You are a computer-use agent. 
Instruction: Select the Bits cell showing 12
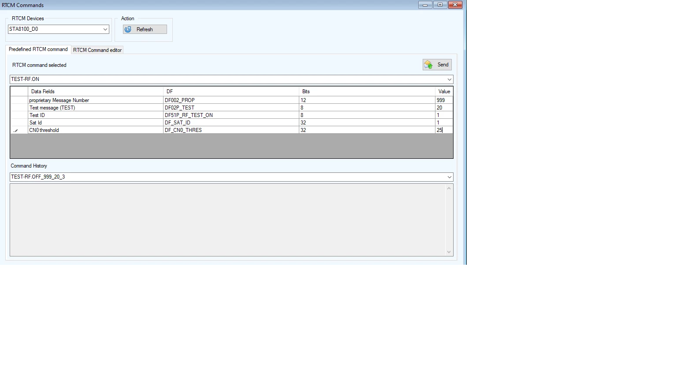click(x=367, y=100)
